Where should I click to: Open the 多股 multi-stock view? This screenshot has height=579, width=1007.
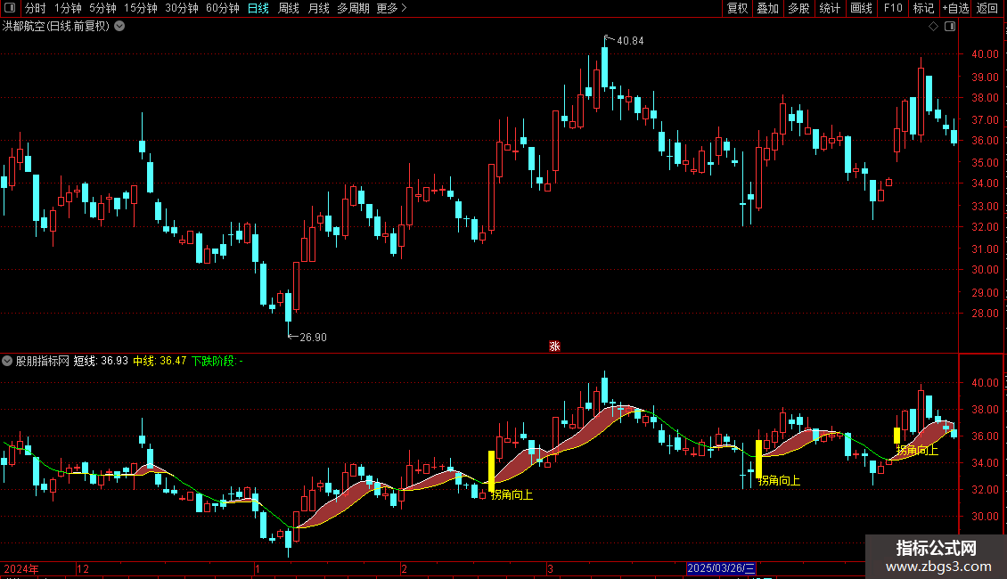point(798,8)
